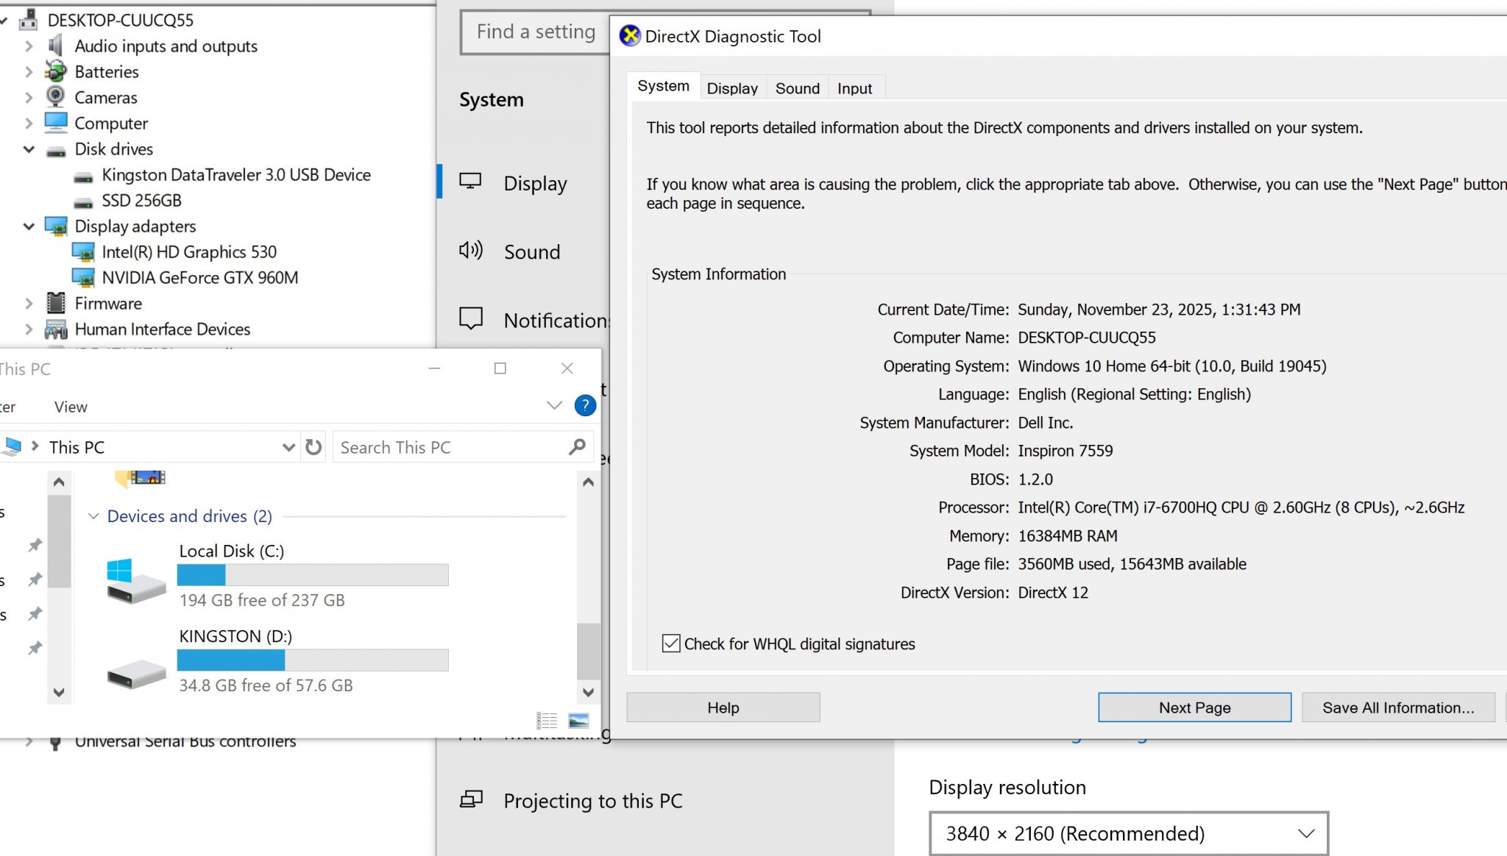This screenshot has width=1507, height=856.
Task: Collapse the Devices and drives group
Action: (x=93, y=516)
